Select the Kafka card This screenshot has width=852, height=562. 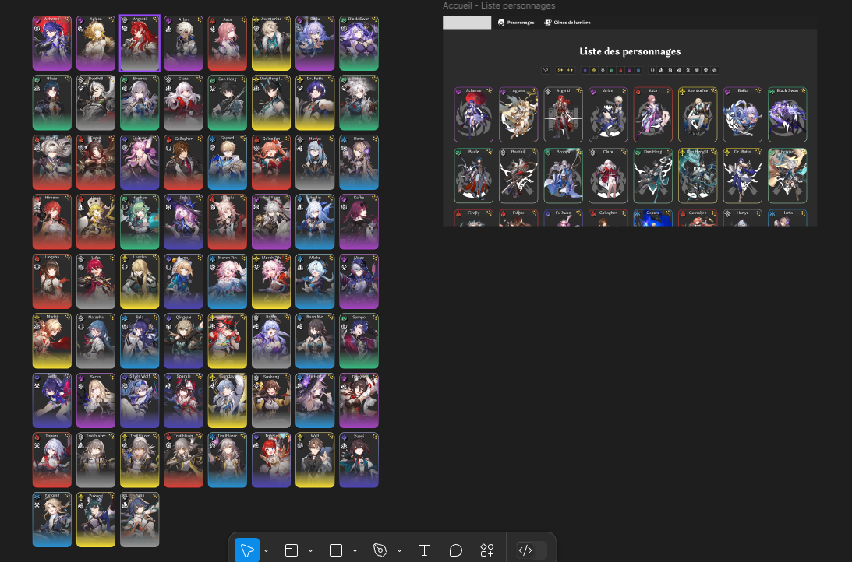pyautogui.click(x=359, y=222)
